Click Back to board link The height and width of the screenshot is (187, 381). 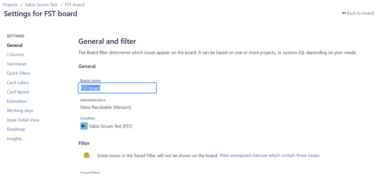tap(358, 13)
